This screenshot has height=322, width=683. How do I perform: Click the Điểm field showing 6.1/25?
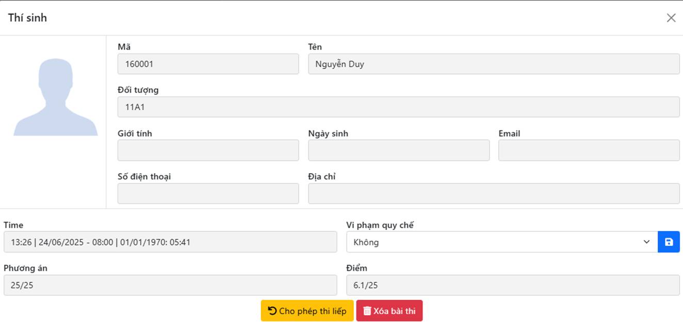point(513,285)
